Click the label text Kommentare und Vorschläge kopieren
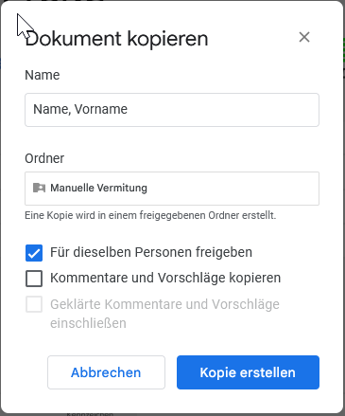 165,278
